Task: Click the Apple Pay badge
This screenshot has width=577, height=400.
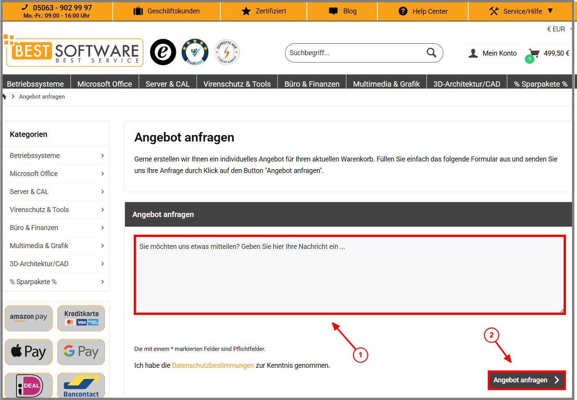Action: [28, 352]
